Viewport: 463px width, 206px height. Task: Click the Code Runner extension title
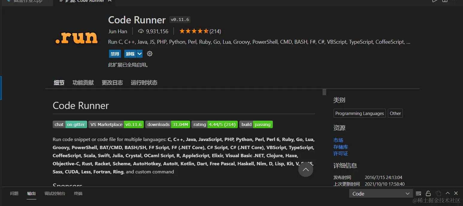point(137,20)
